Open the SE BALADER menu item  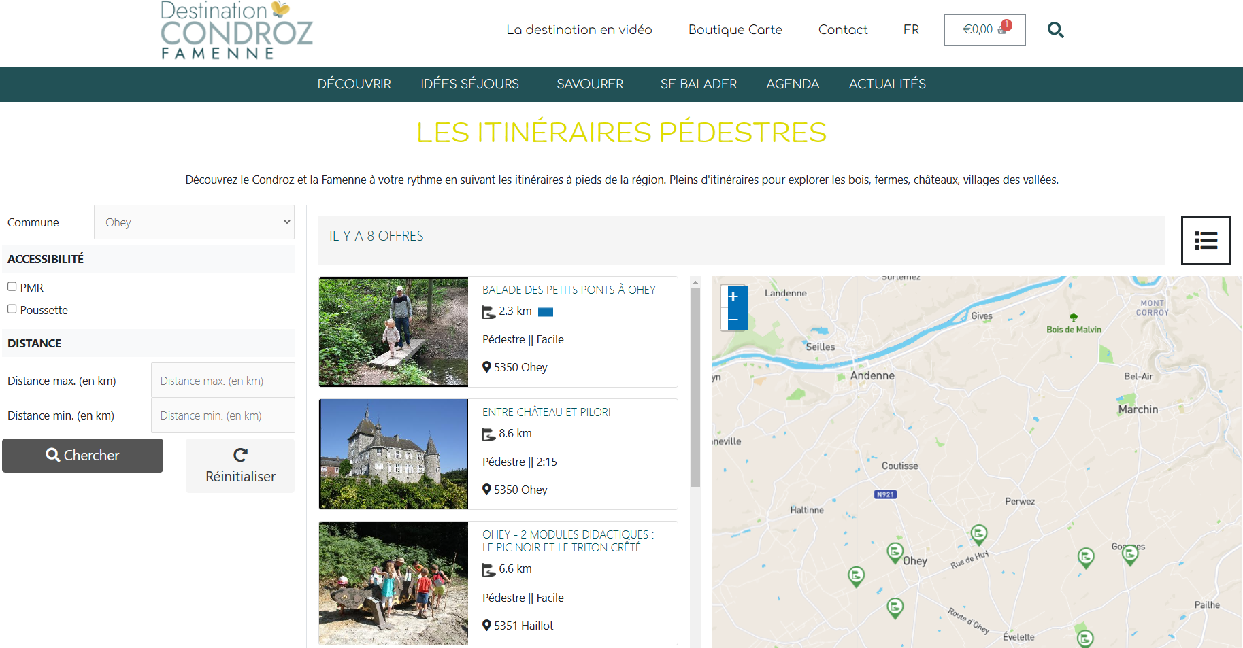[x=698, y=84]
